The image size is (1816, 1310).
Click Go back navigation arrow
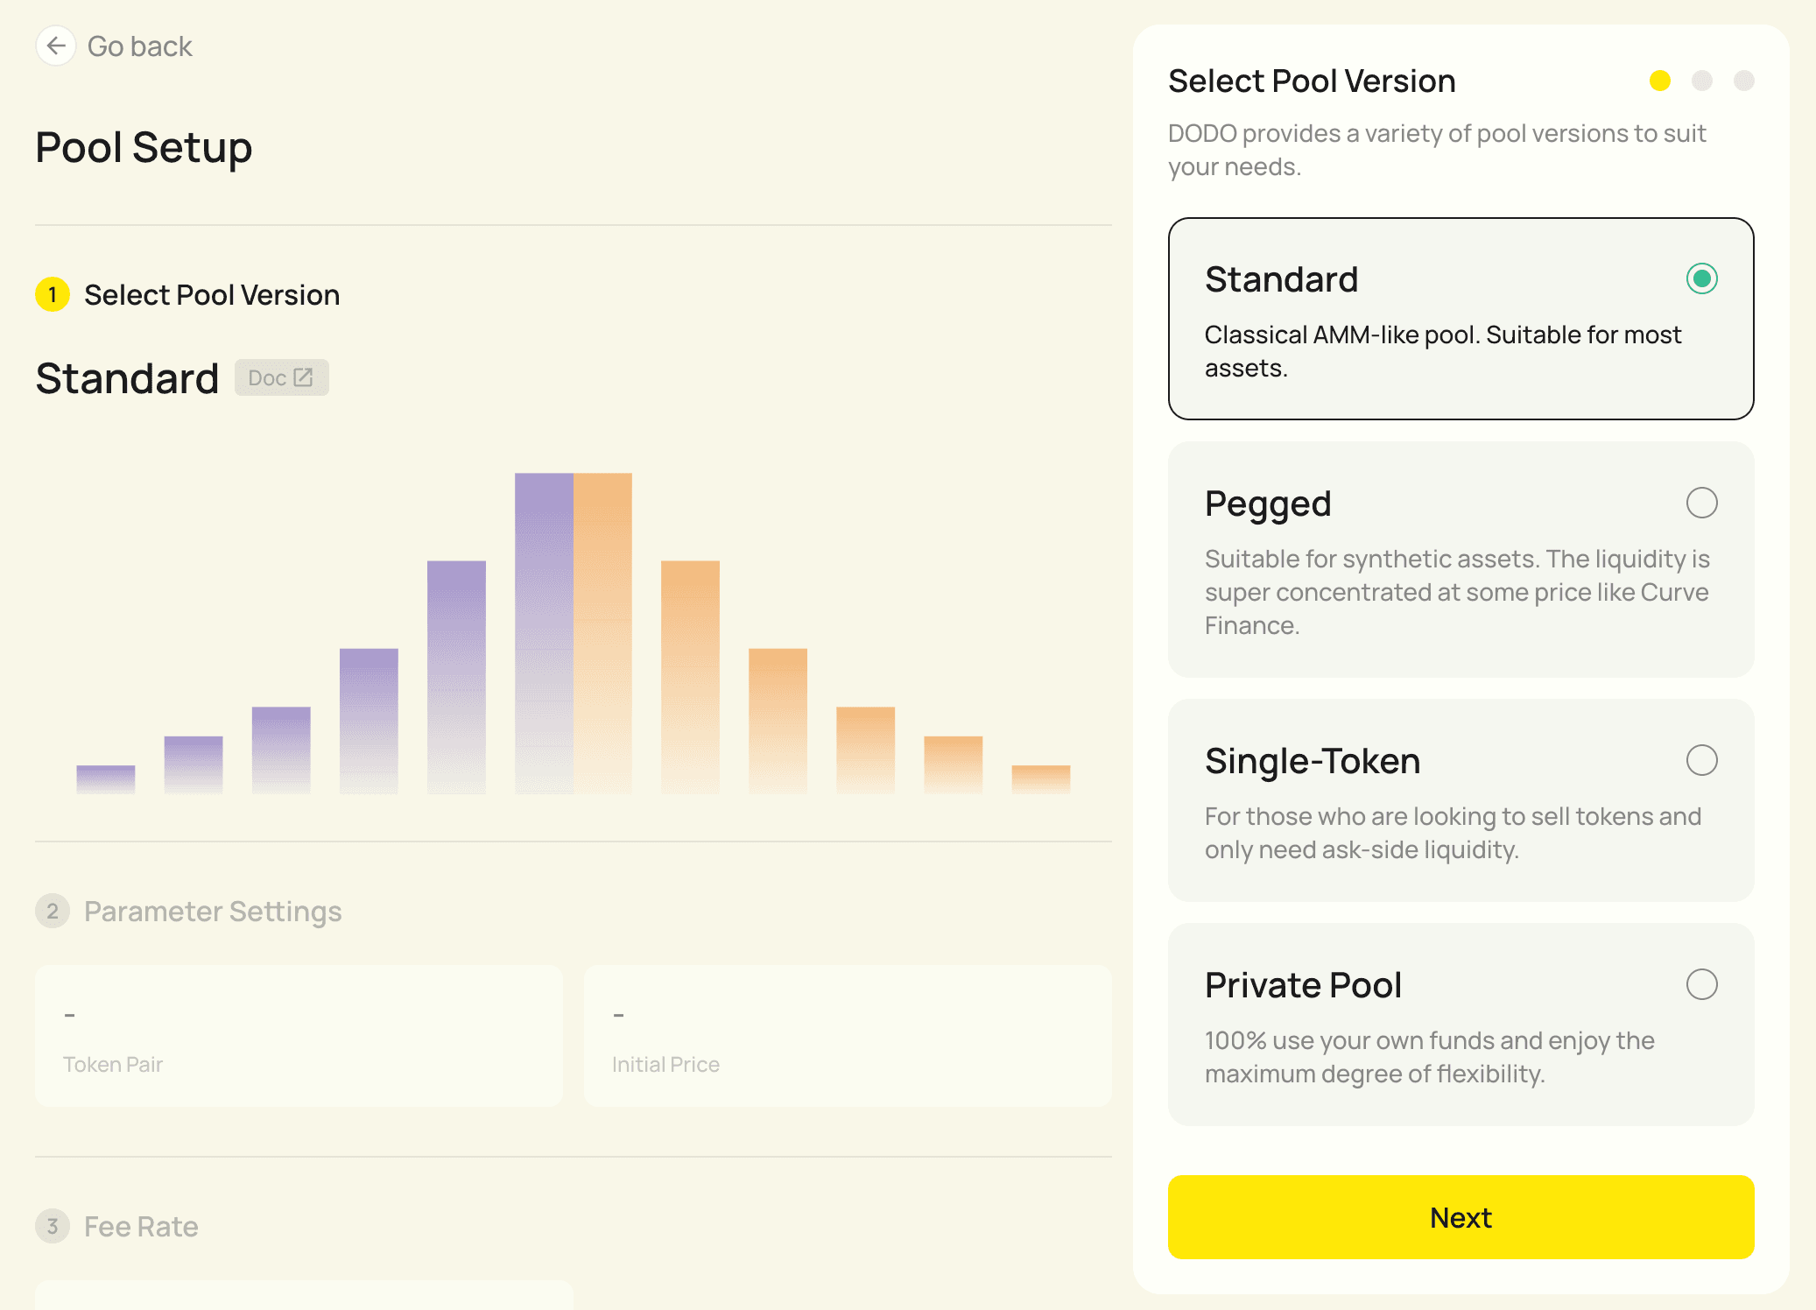[56, 46]
